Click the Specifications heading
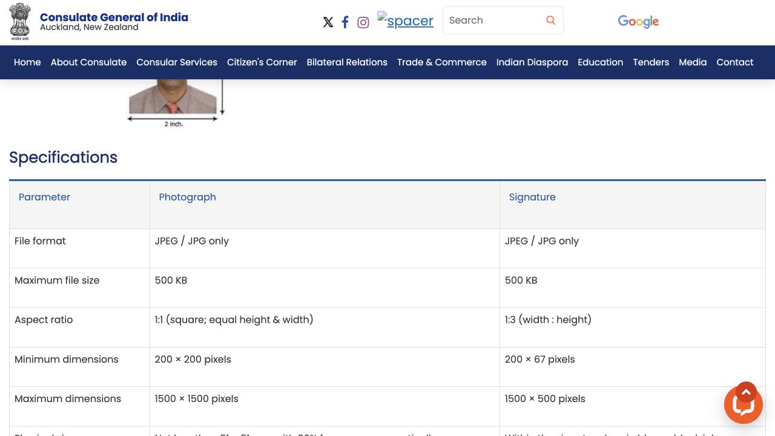The width and height of the screenshot is (775, 436). tap(63, 157)
